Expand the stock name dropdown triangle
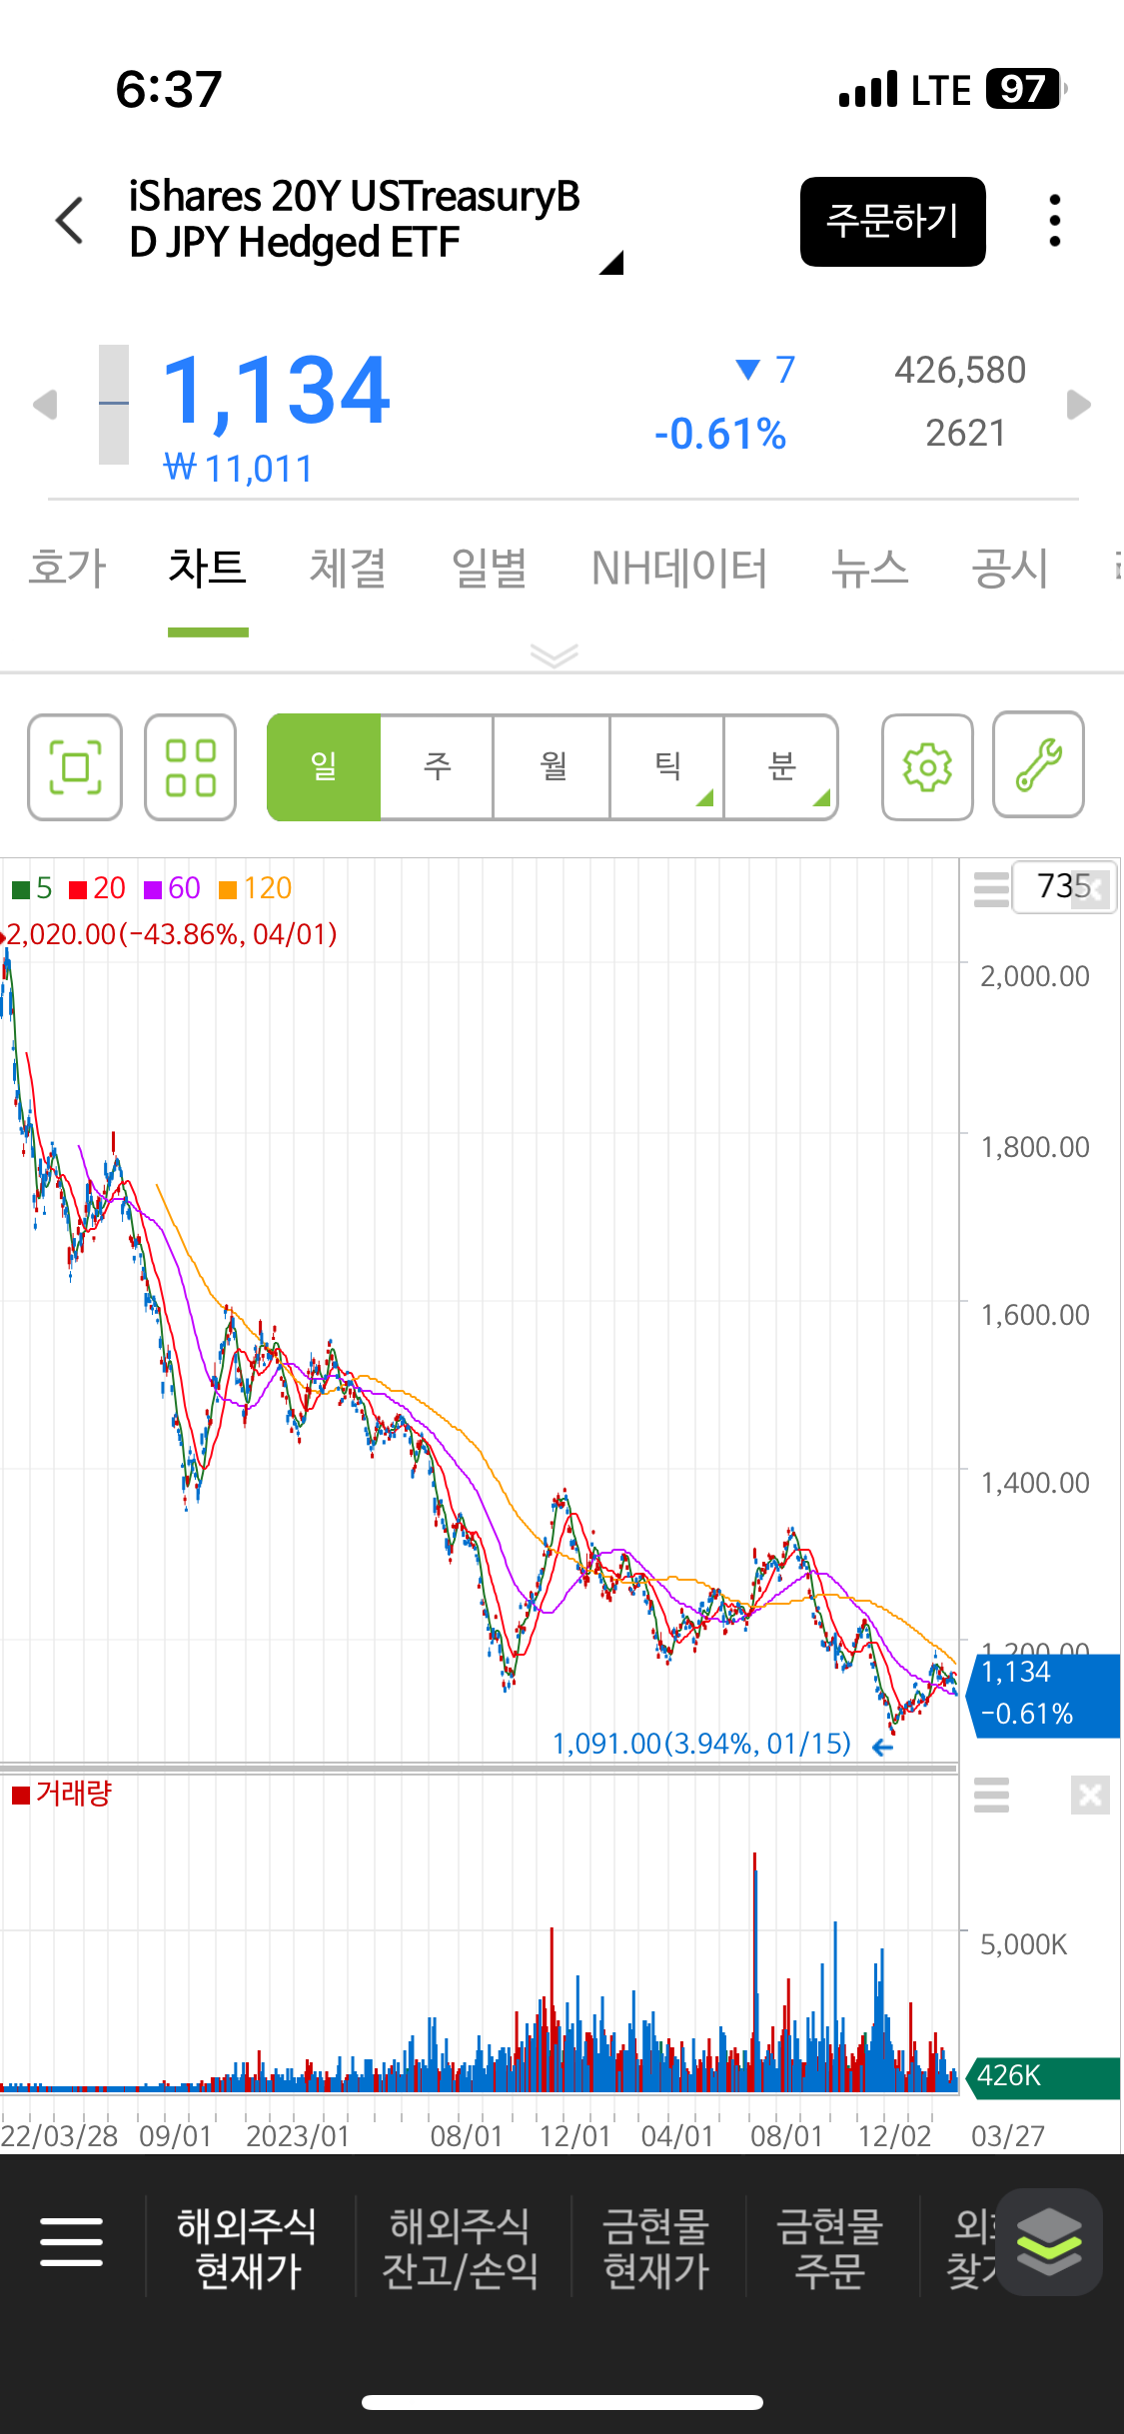 (x=610, y=263)
